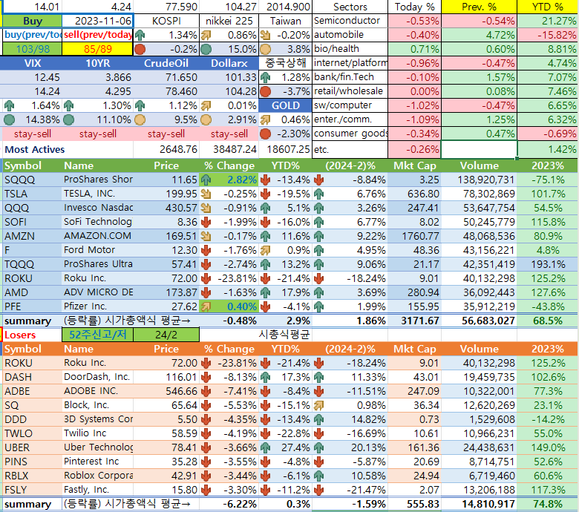Click the Volume header in the green header row

(479, 165)
